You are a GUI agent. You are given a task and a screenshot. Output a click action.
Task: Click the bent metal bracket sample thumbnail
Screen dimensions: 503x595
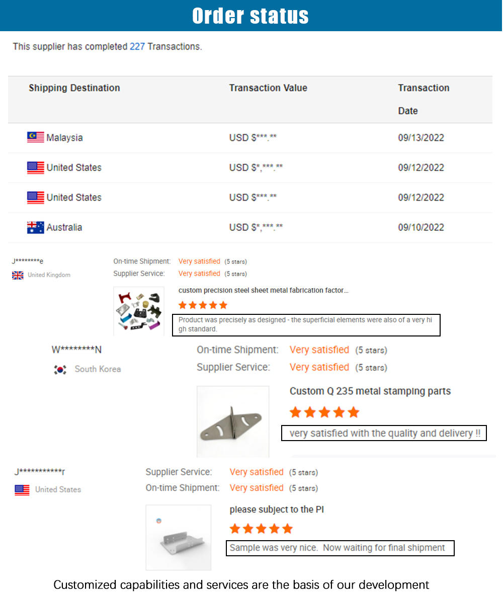click(x=179, y=537)
